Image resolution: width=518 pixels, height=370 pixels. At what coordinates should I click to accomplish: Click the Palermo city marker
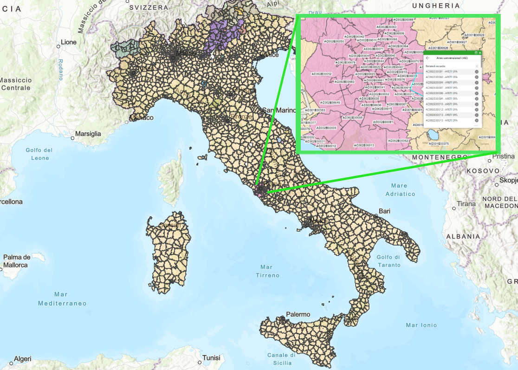click(283, 318)
